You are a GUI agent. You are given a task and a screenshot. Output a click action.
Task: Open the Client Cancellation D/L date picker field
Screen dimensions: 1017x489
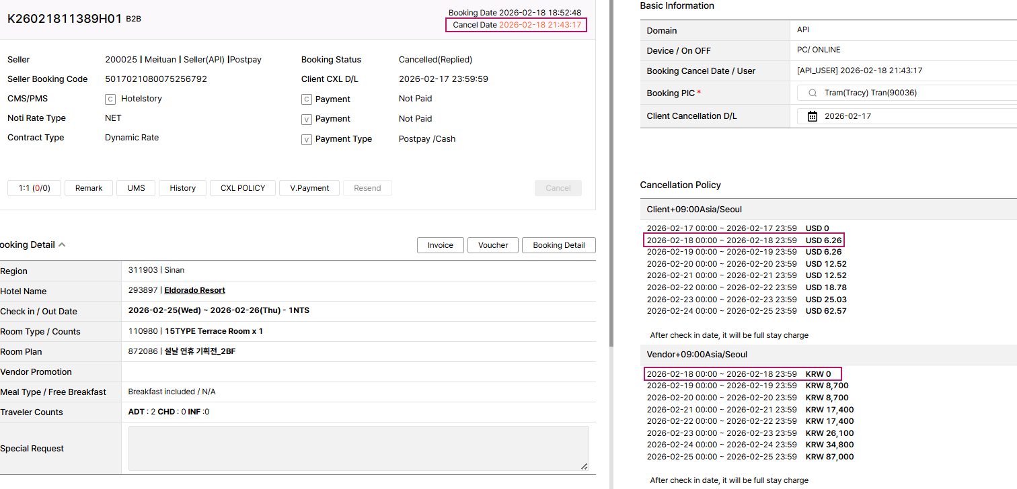tap(908, 116)
